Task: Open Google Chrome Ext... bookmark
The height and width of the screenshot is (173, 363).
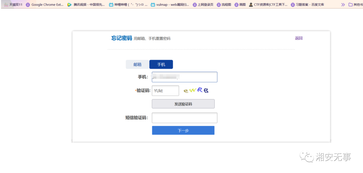Action: click(x=44, y=4)
